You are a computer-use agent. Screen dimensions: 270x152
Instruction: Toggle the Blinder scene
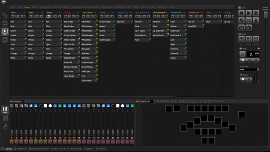pos(178,26)
